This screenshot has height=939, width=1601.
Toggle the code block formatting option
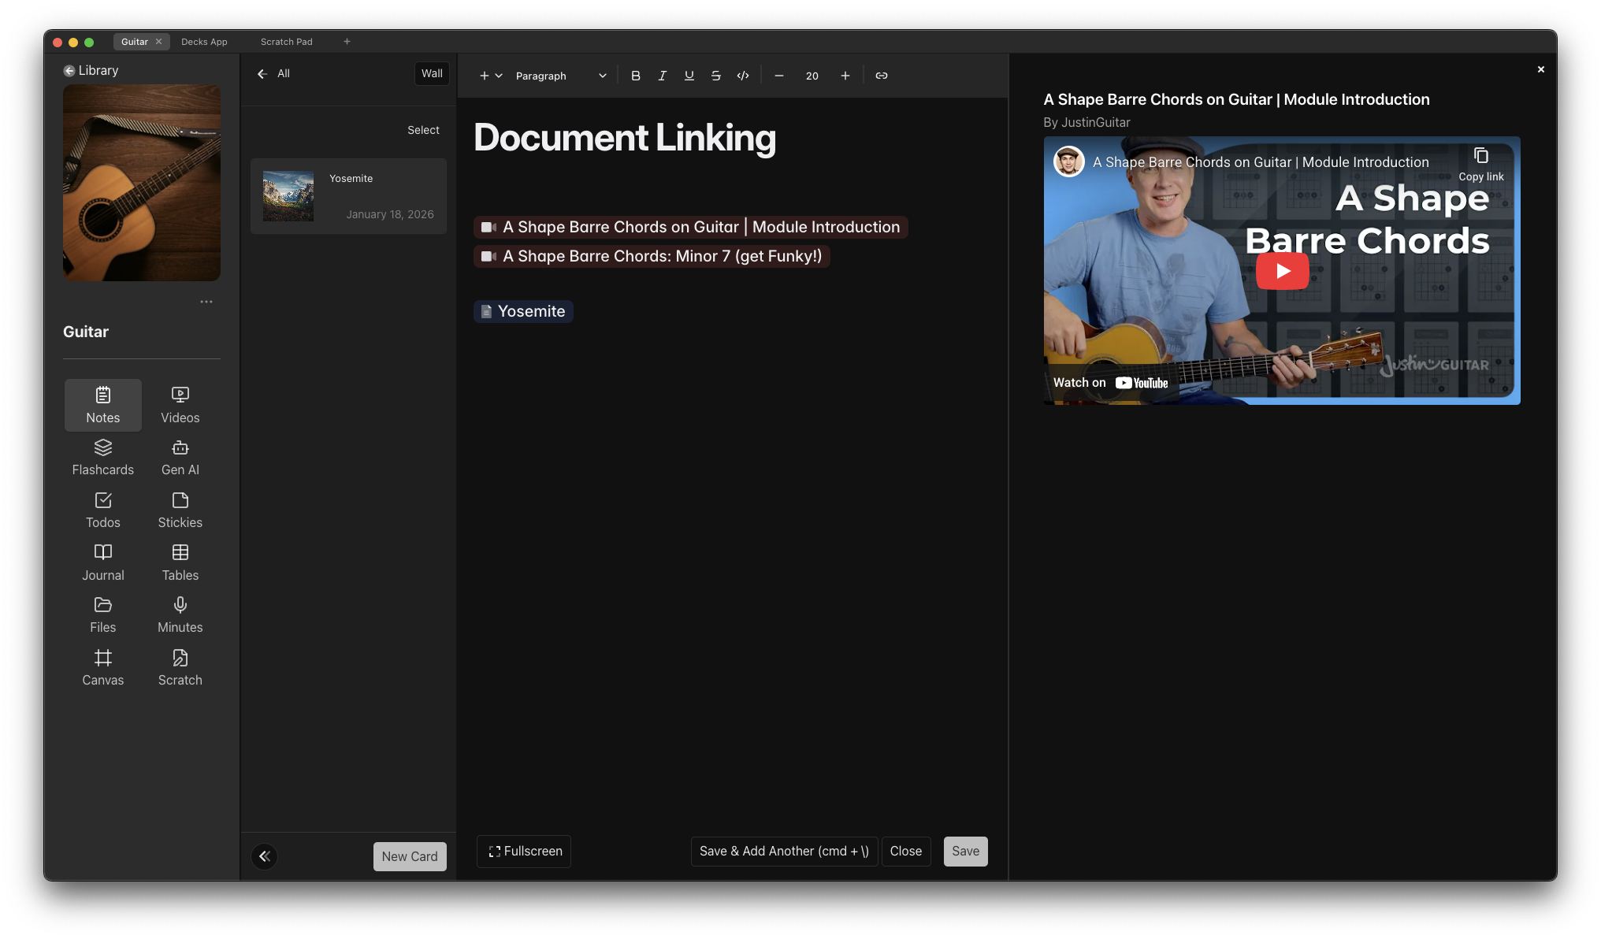(x=742, y=76)
